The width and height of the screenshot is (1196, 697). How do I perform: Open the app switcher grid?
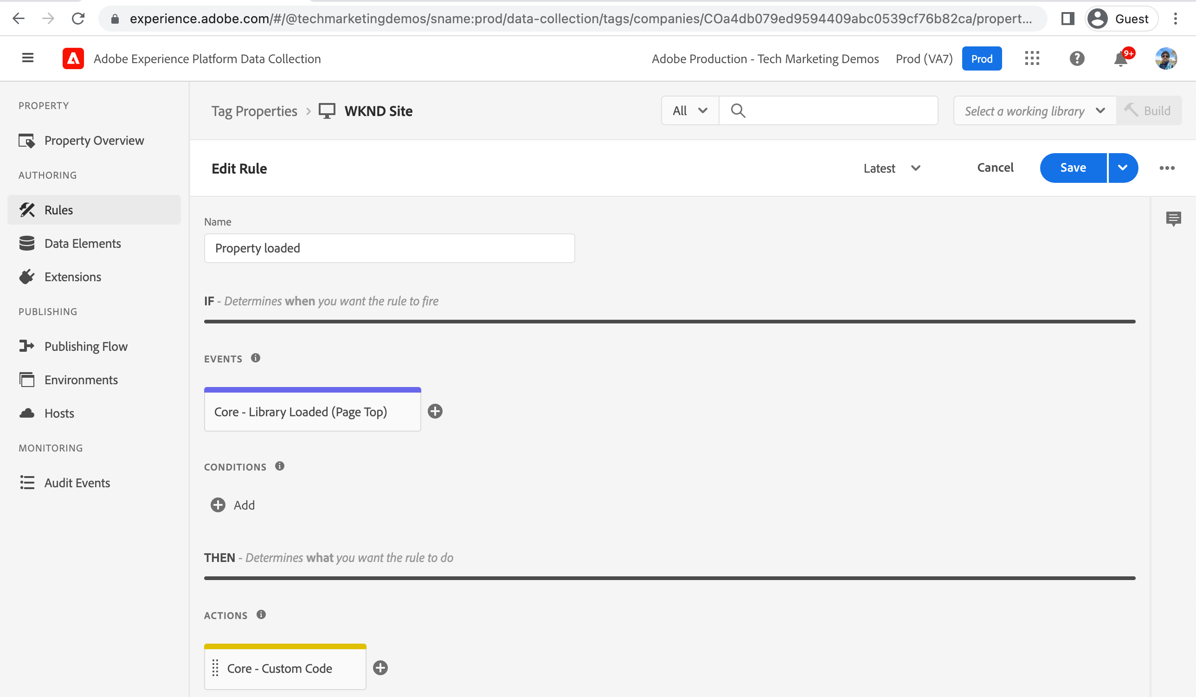[1032, 58]
